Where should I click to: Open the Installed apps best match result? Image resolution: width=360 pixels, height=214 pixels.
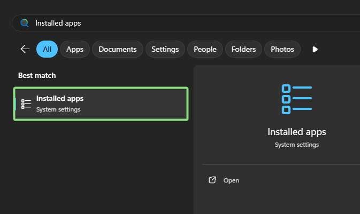[101, 104]
